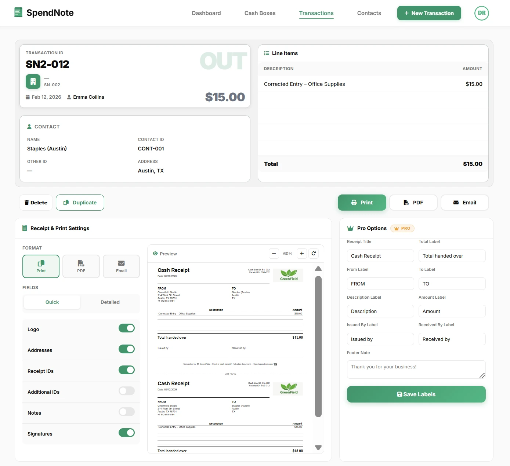Screen dimensions: 510x466
Task: Click the cash box icon beside SN-002
Action: [33, 81]
